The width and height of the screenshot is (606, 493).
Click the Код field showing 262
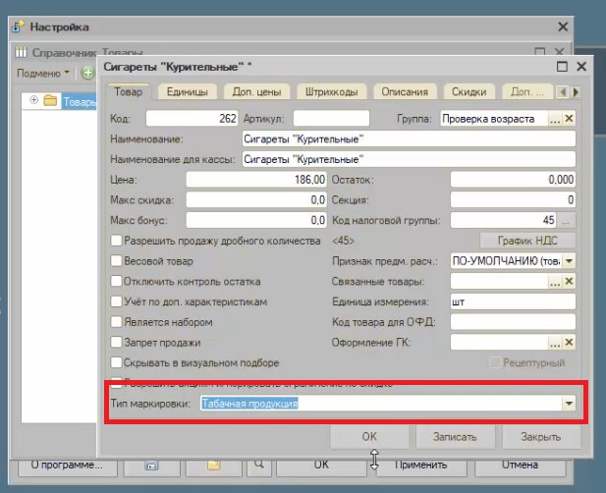[x=192, y=118]
